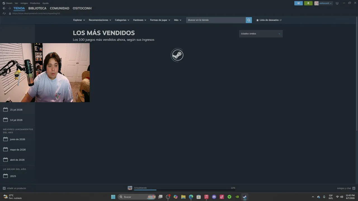Switch to the COMUNIDAD tab
The height and width of the screenshot is (201, 358).
tap(60, 8)
